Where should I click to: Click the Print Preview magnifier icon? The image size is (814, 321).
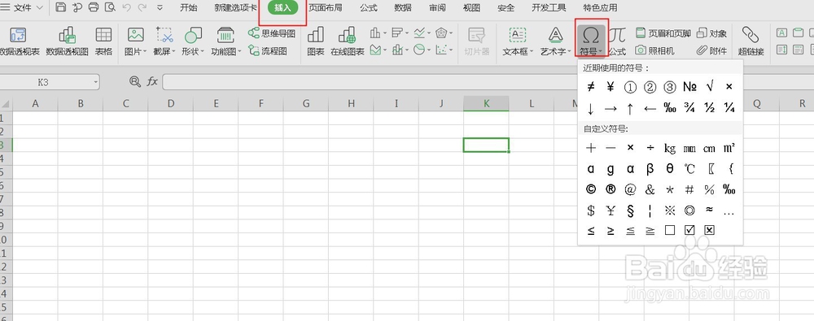pos(110,7)
